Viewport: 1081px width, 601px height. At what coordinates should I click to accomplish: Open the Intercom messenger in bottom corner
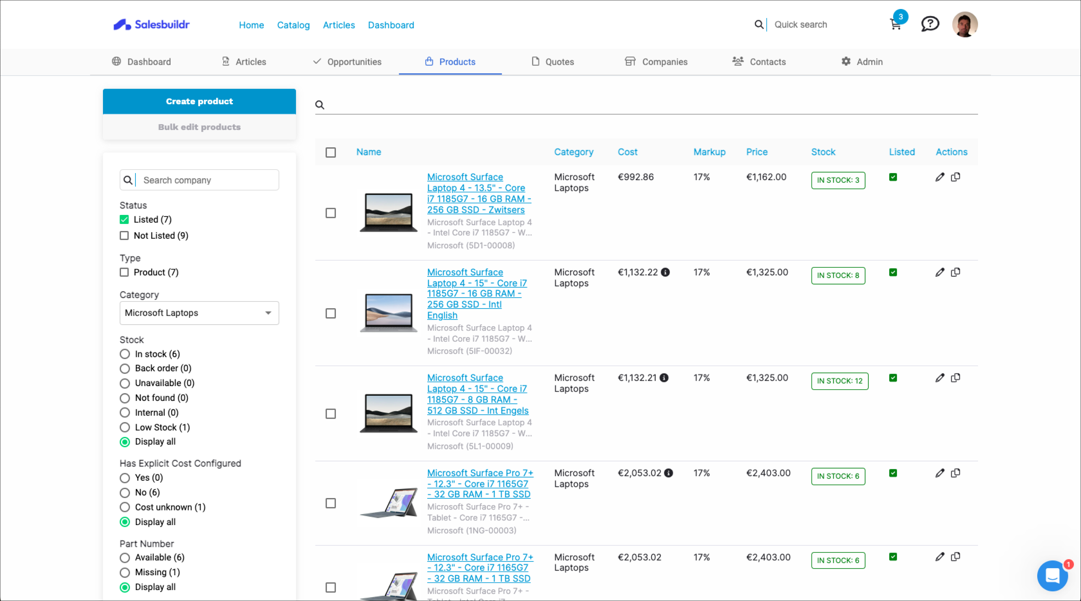pyautogui.click(x=1052, y=575)
